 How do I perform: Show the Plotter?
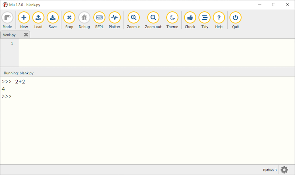point(114,20)
